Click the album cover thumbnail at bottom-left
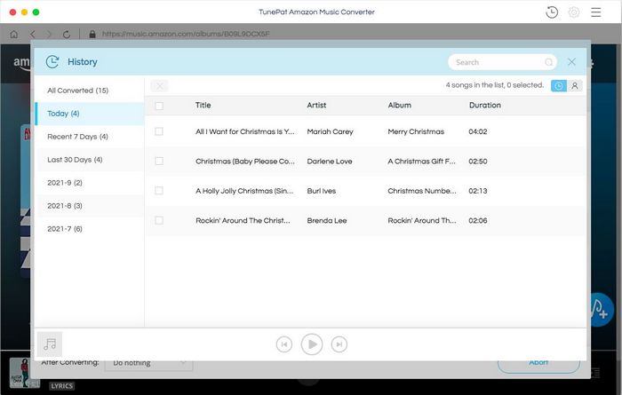This screenshot has width=622, height=395. 24,373
